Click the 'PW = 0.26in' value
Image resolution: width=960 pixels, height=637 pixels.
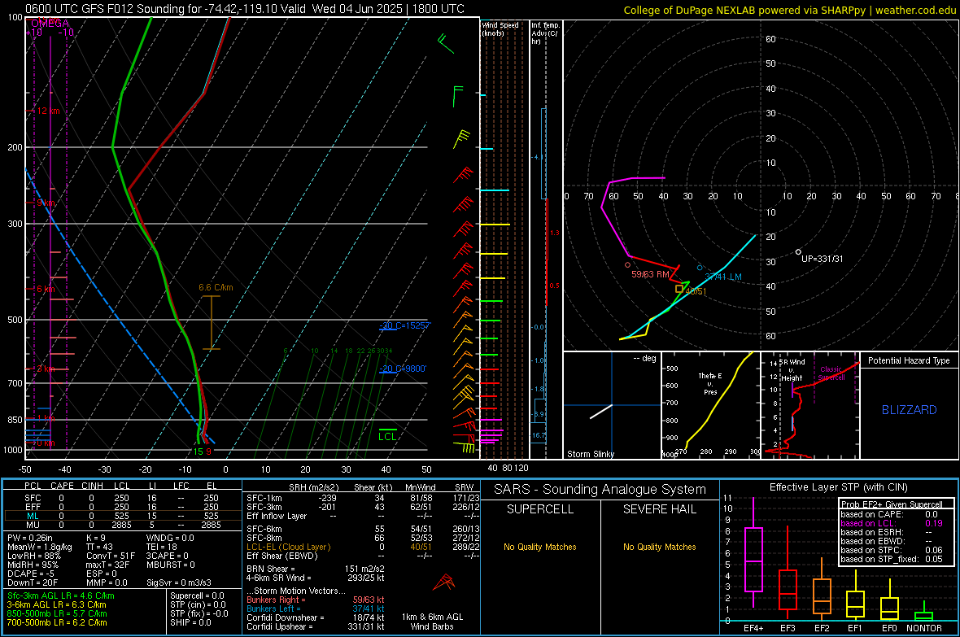[30, 538]
